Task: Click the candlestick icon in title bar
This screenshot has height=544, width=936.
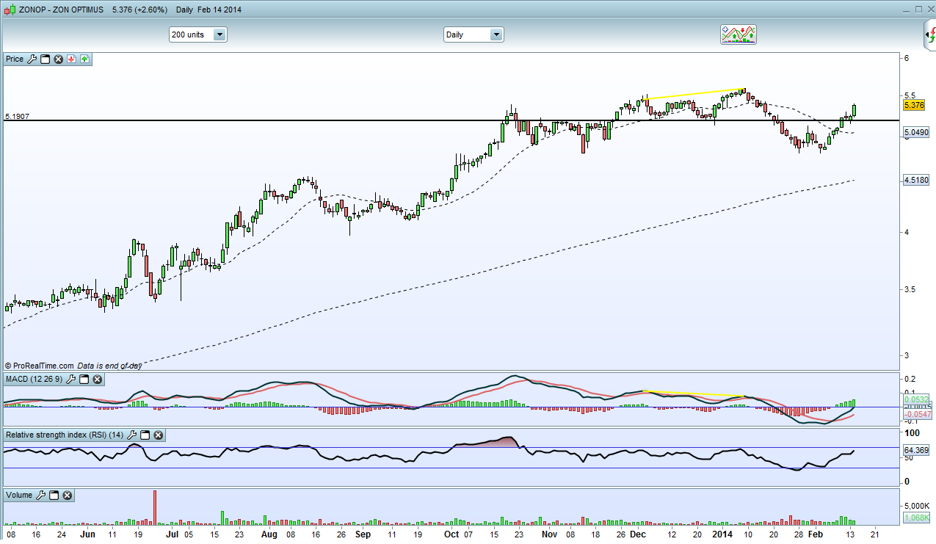Action: tap(10, 10)
